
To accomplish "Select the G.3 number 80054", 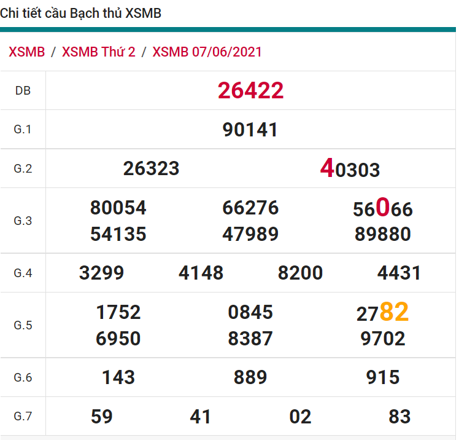I will (x=118, y=208).
